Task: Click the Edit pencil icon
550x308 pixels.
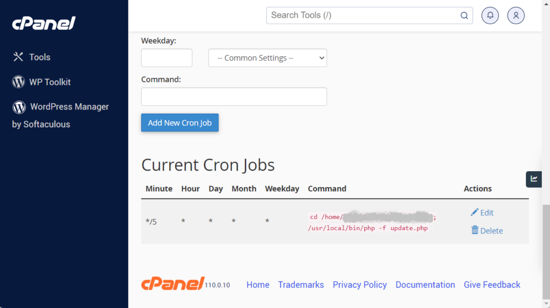Action: [x=474, y=212]
